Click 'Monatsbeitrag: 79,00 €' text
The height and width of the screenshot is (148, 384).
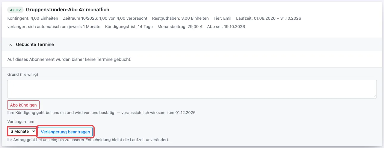(x=180, y=27)
